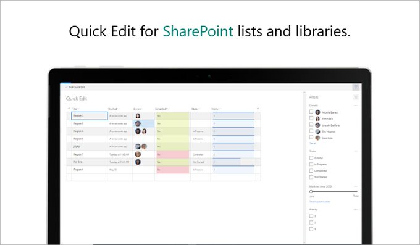Open the Status column header dropdown
Viewport: 420px width, 245px height.
tap(196, 109)
